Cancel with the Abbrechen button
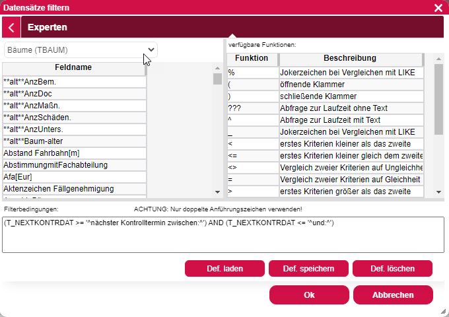449x317 pixels. coord(393,295)
